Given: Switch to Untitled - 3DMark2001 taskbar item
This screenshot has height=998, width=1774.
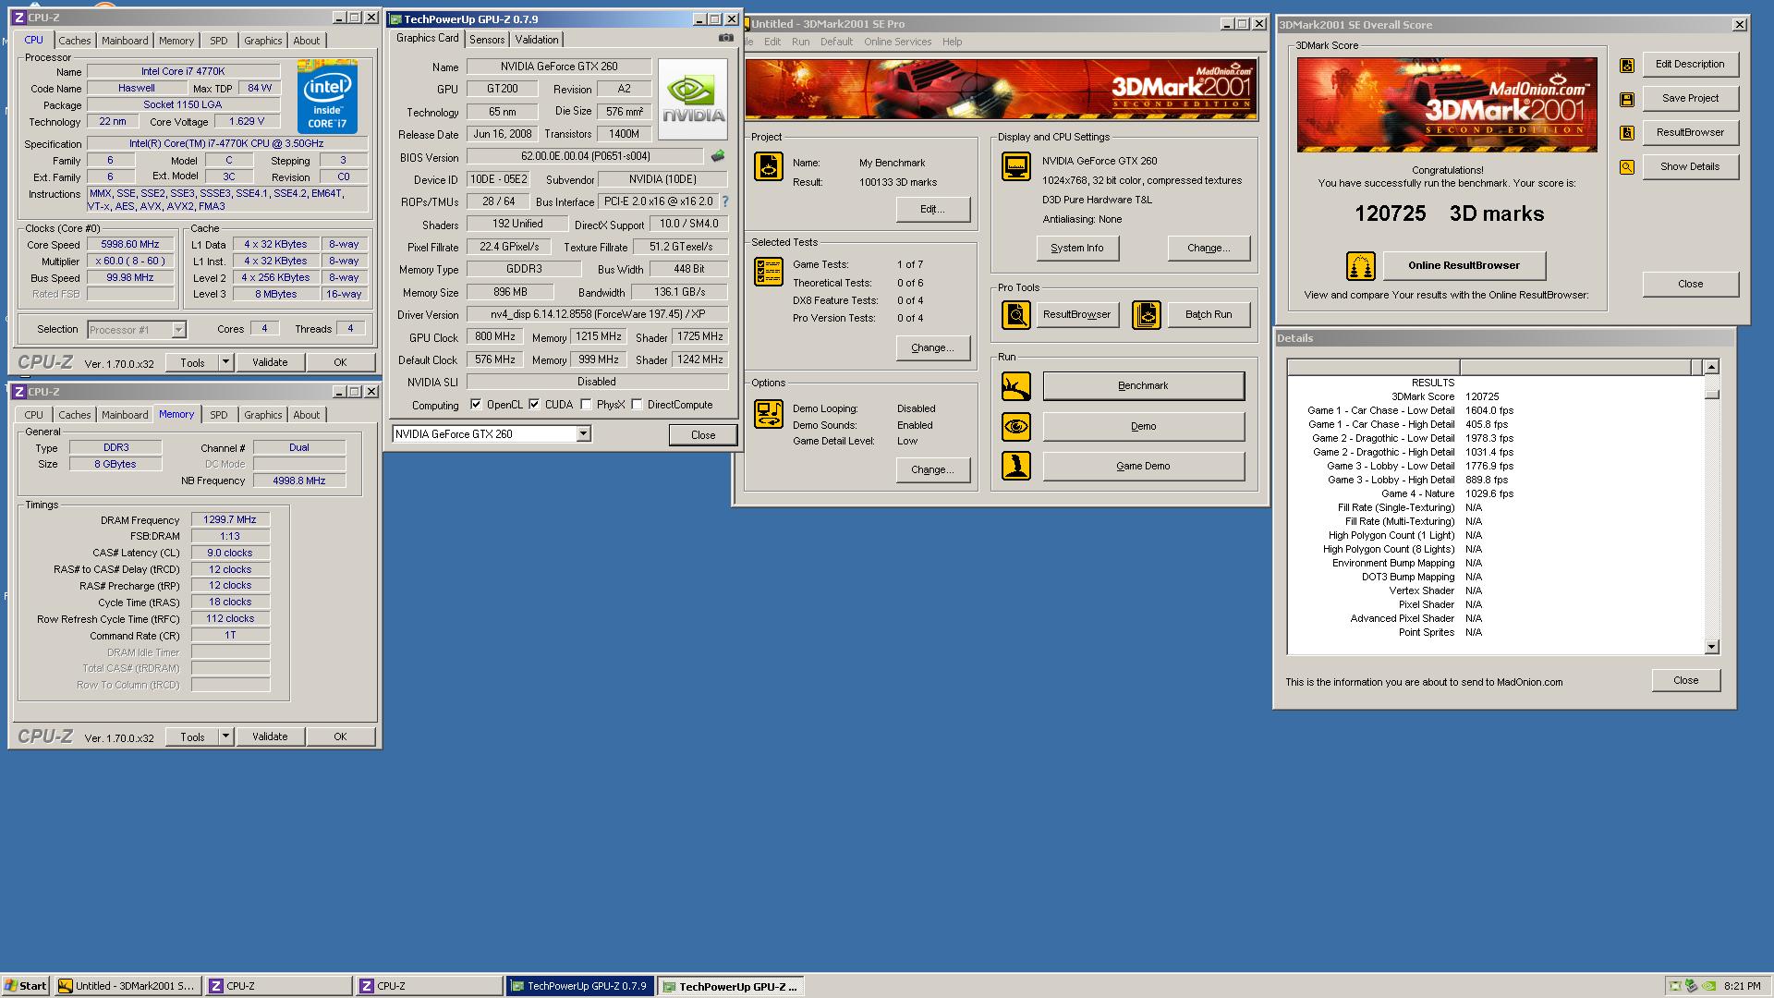Looking at the screenshot, I should pyautogui.click(x=127, y=986).
